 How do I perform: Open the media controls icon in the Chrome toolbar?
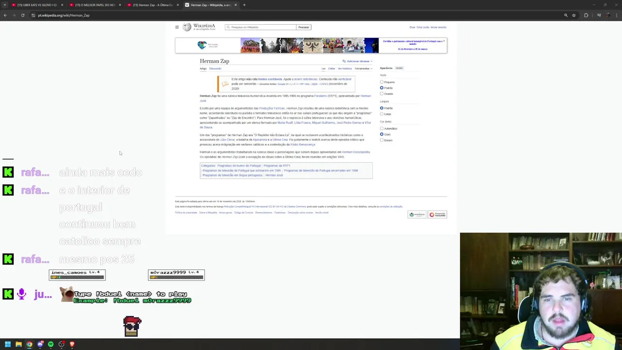[599, 15]
